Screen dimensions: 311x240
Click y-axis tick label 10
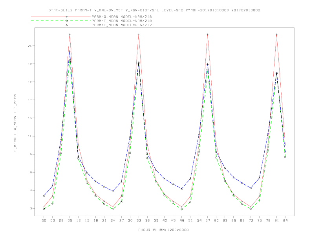tap(30, 136)
